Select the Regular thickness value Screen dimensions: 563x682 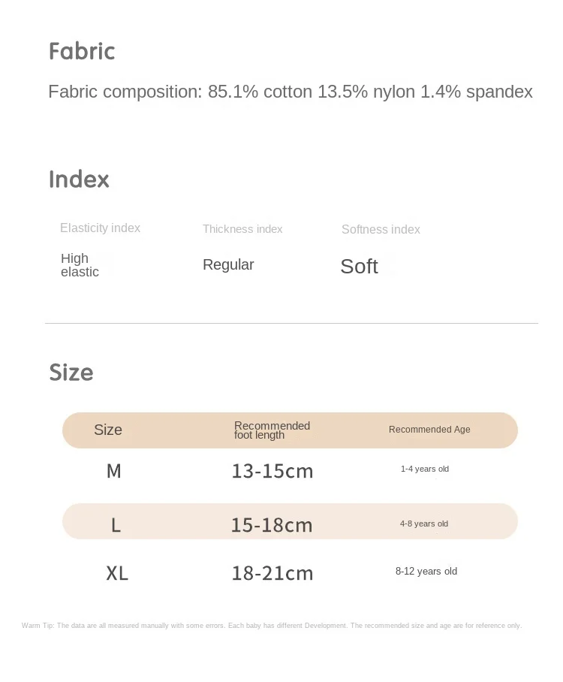228,264
